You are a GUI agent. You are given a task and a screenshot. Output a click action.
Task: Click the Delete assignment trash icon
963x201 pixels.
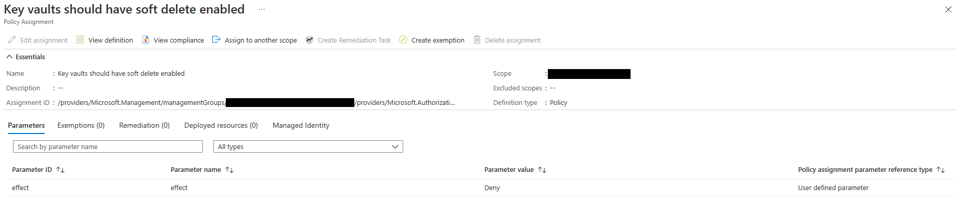(x=477, y=39)
